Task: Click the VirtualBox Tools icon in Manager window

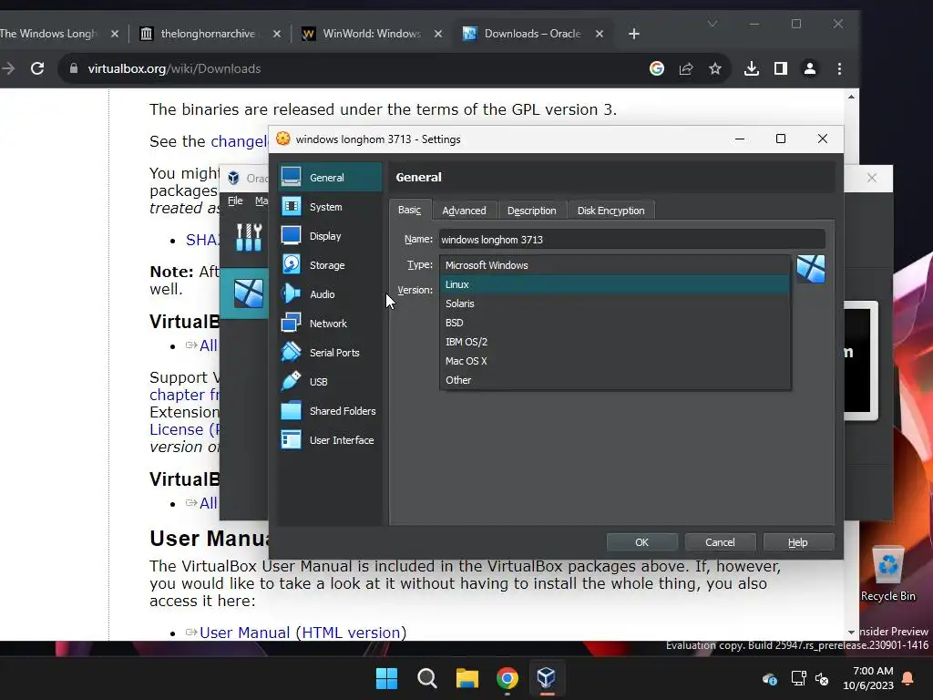Action: tap(249, 237)
